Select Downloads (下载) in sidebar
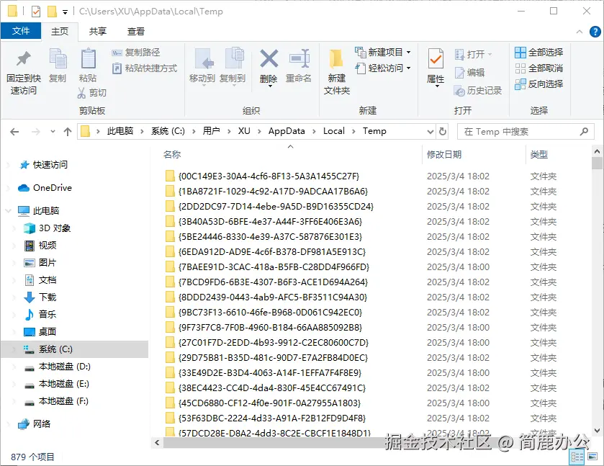 pyautogui.click(x=40, y=297)
